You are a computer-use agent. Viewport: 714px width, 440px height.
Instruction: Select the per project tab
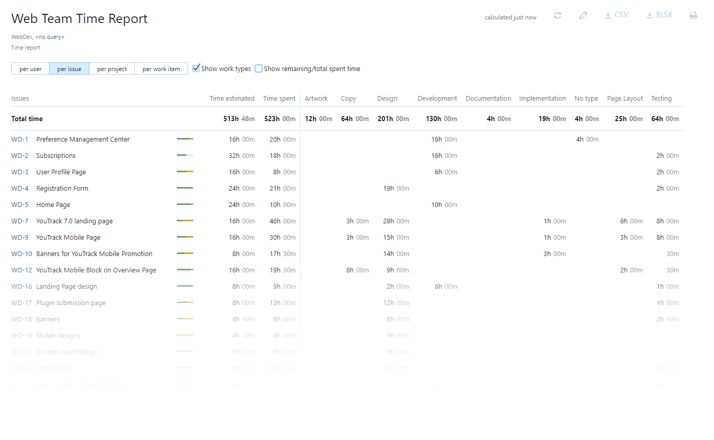(x=112, y=68)
